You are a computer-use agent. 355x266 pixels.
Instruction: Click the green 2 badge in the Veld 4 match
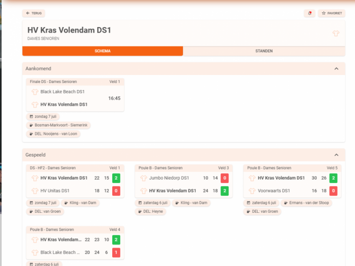pos(116,239)
